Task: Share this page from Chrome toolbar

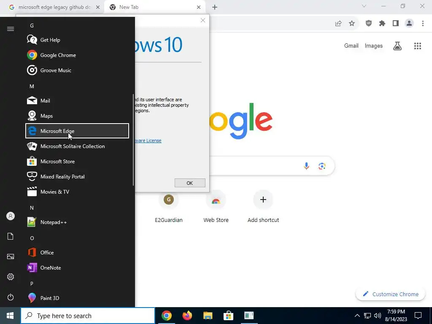Action: click(x=338, y=24)
